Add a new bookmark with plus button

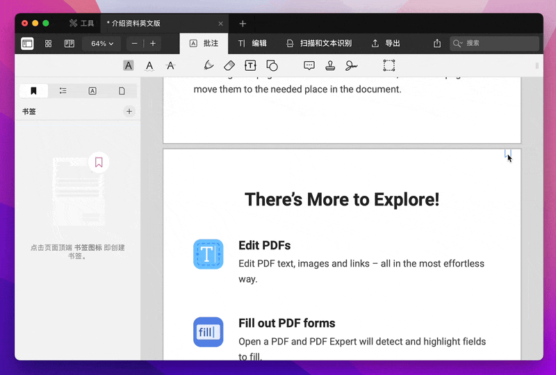pyautogui.click(x=129, y=111)
